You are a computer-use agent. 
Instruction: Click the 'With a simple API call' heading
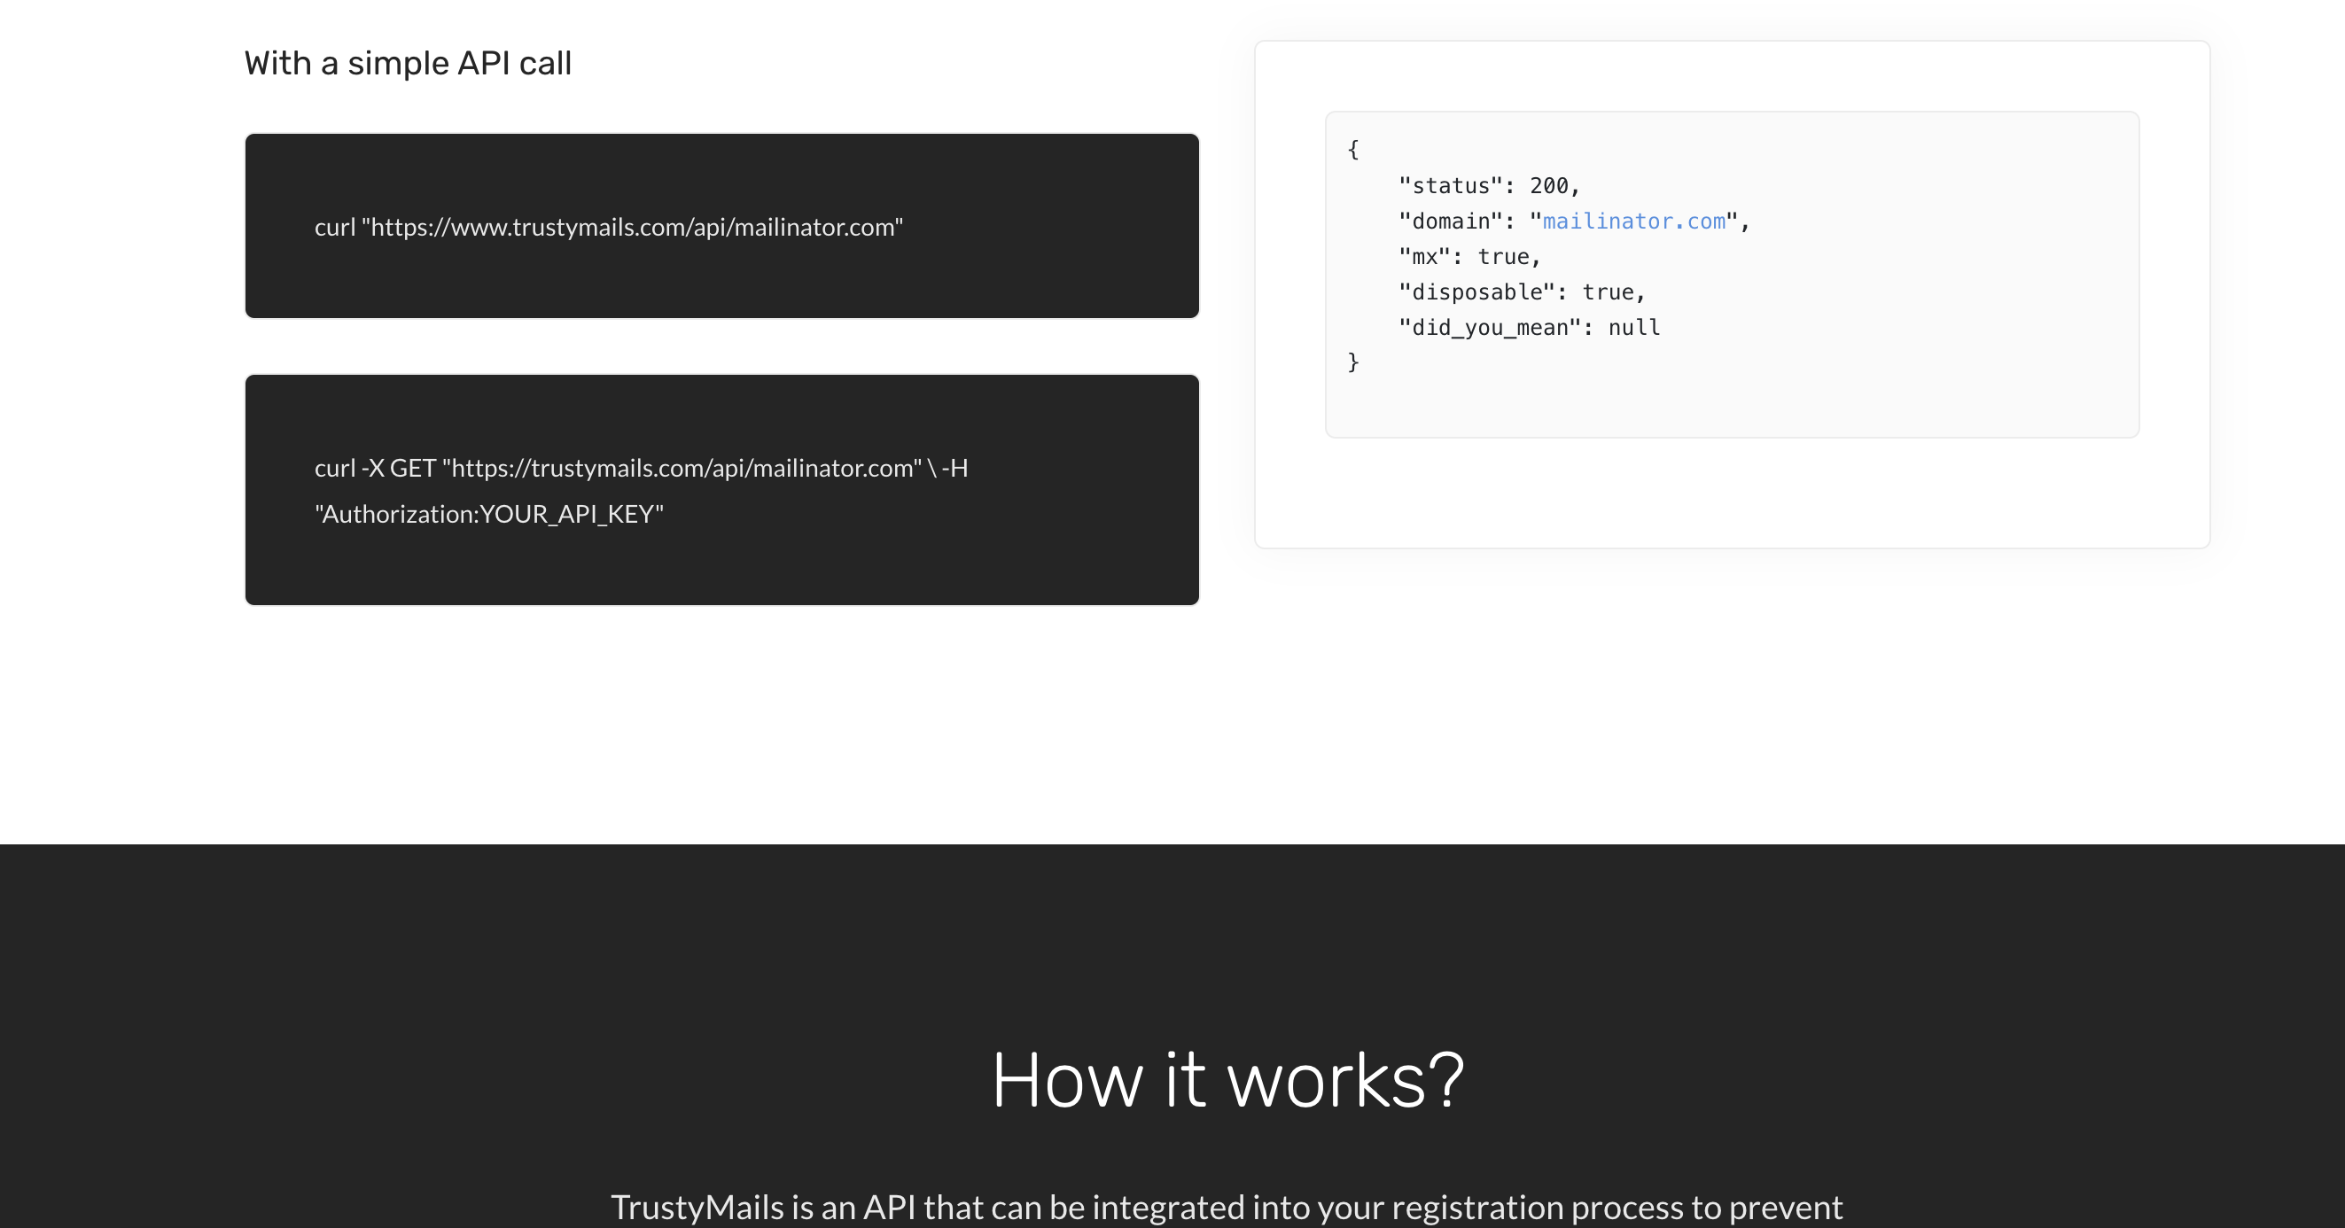(x=408, y=64)
